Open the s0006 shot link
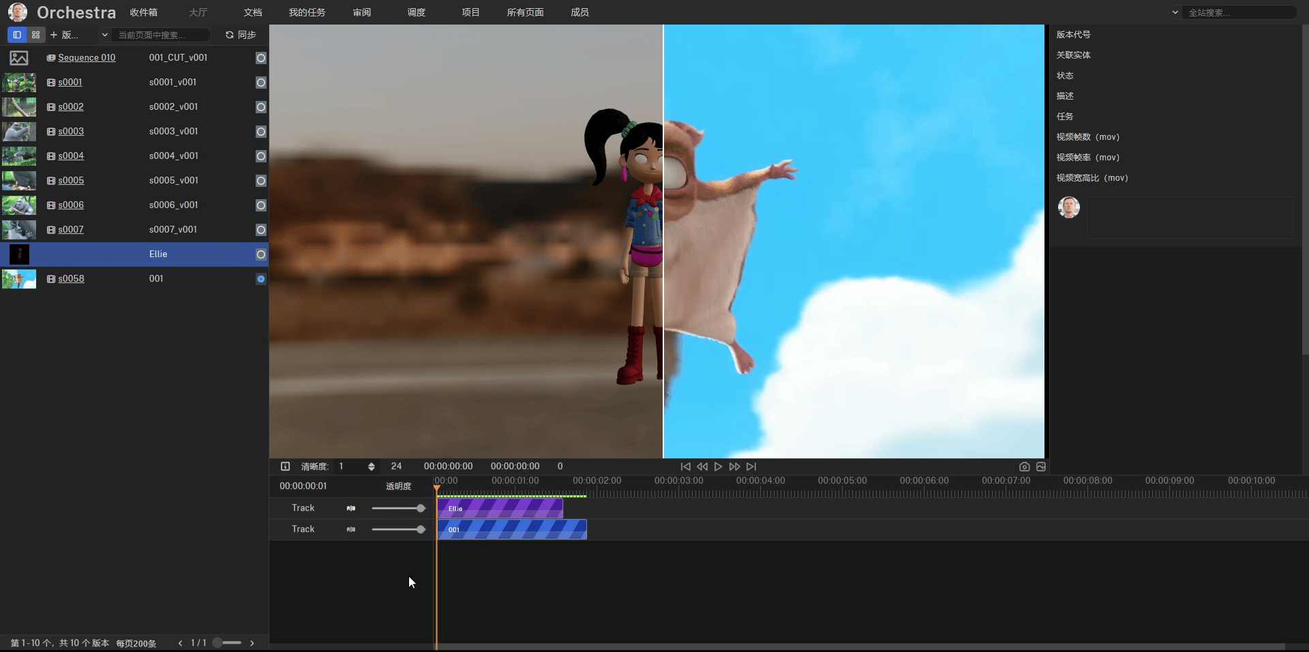 pyautogui.click(x=71, y=205)
